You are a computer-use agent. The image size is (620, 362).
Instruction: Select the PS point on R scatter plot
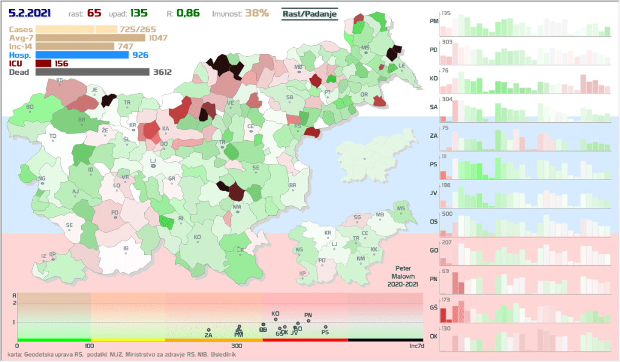[325, 327]
